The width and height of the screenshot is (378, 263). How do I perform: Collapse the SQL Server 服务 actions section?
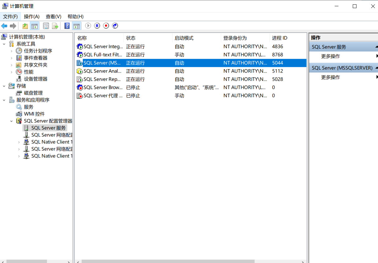pyautogui.click(x=376, y=47)
